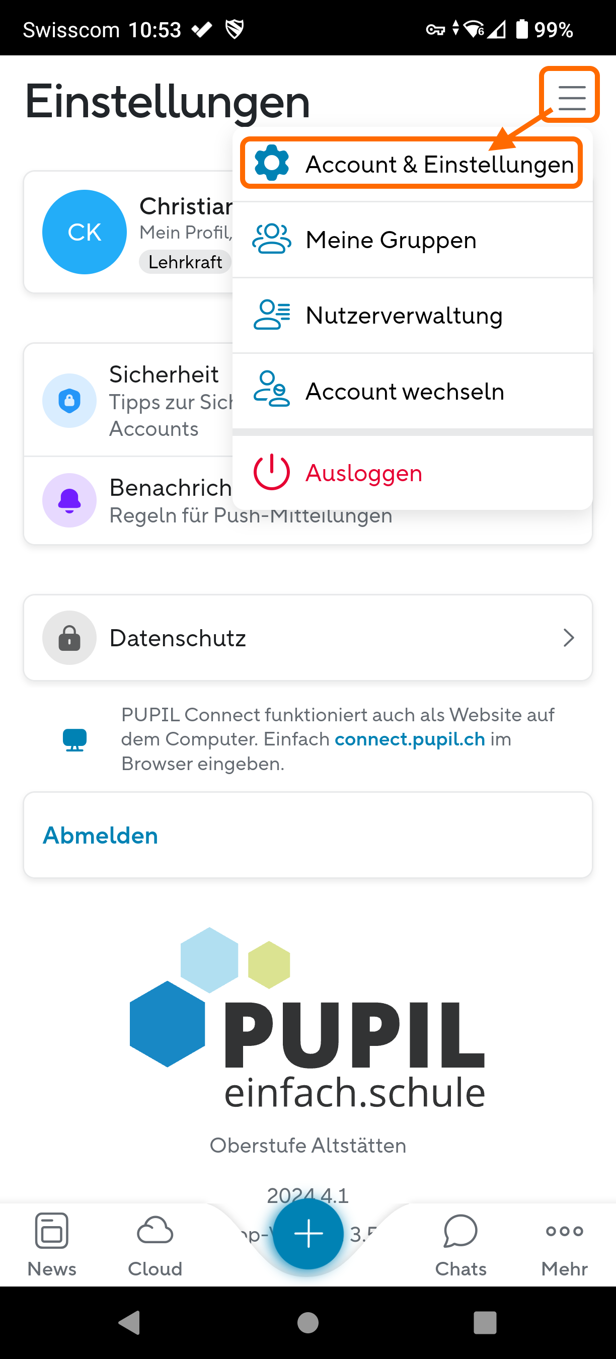Open the Sicherheit shield icon
Viewport: 616px width, 1359px height.
69,401
